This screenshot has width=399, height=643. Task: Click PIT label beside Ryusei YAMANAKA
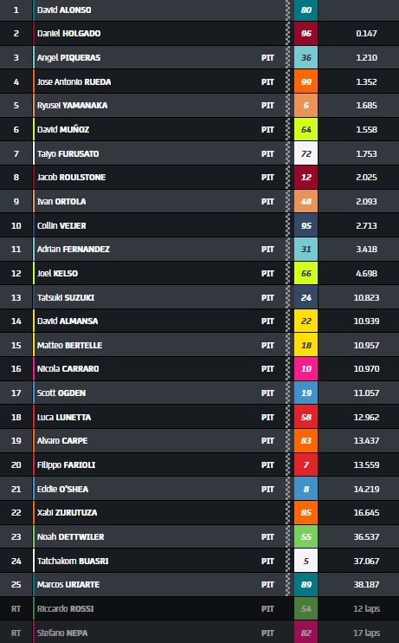[267, 106]
